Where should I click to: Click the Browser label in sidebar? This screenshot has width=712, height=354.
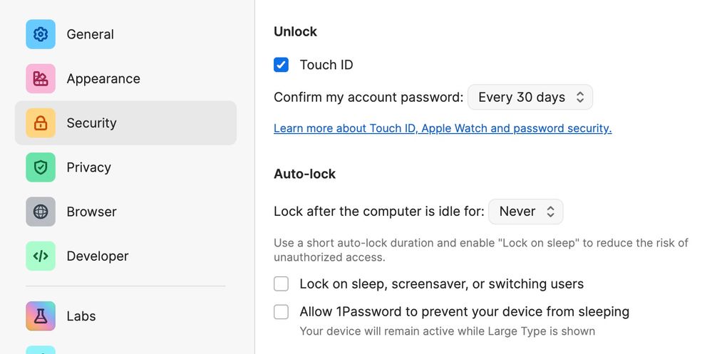92,212
